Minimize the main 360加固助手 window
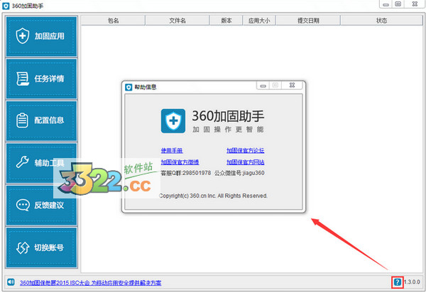 point(386,4)
